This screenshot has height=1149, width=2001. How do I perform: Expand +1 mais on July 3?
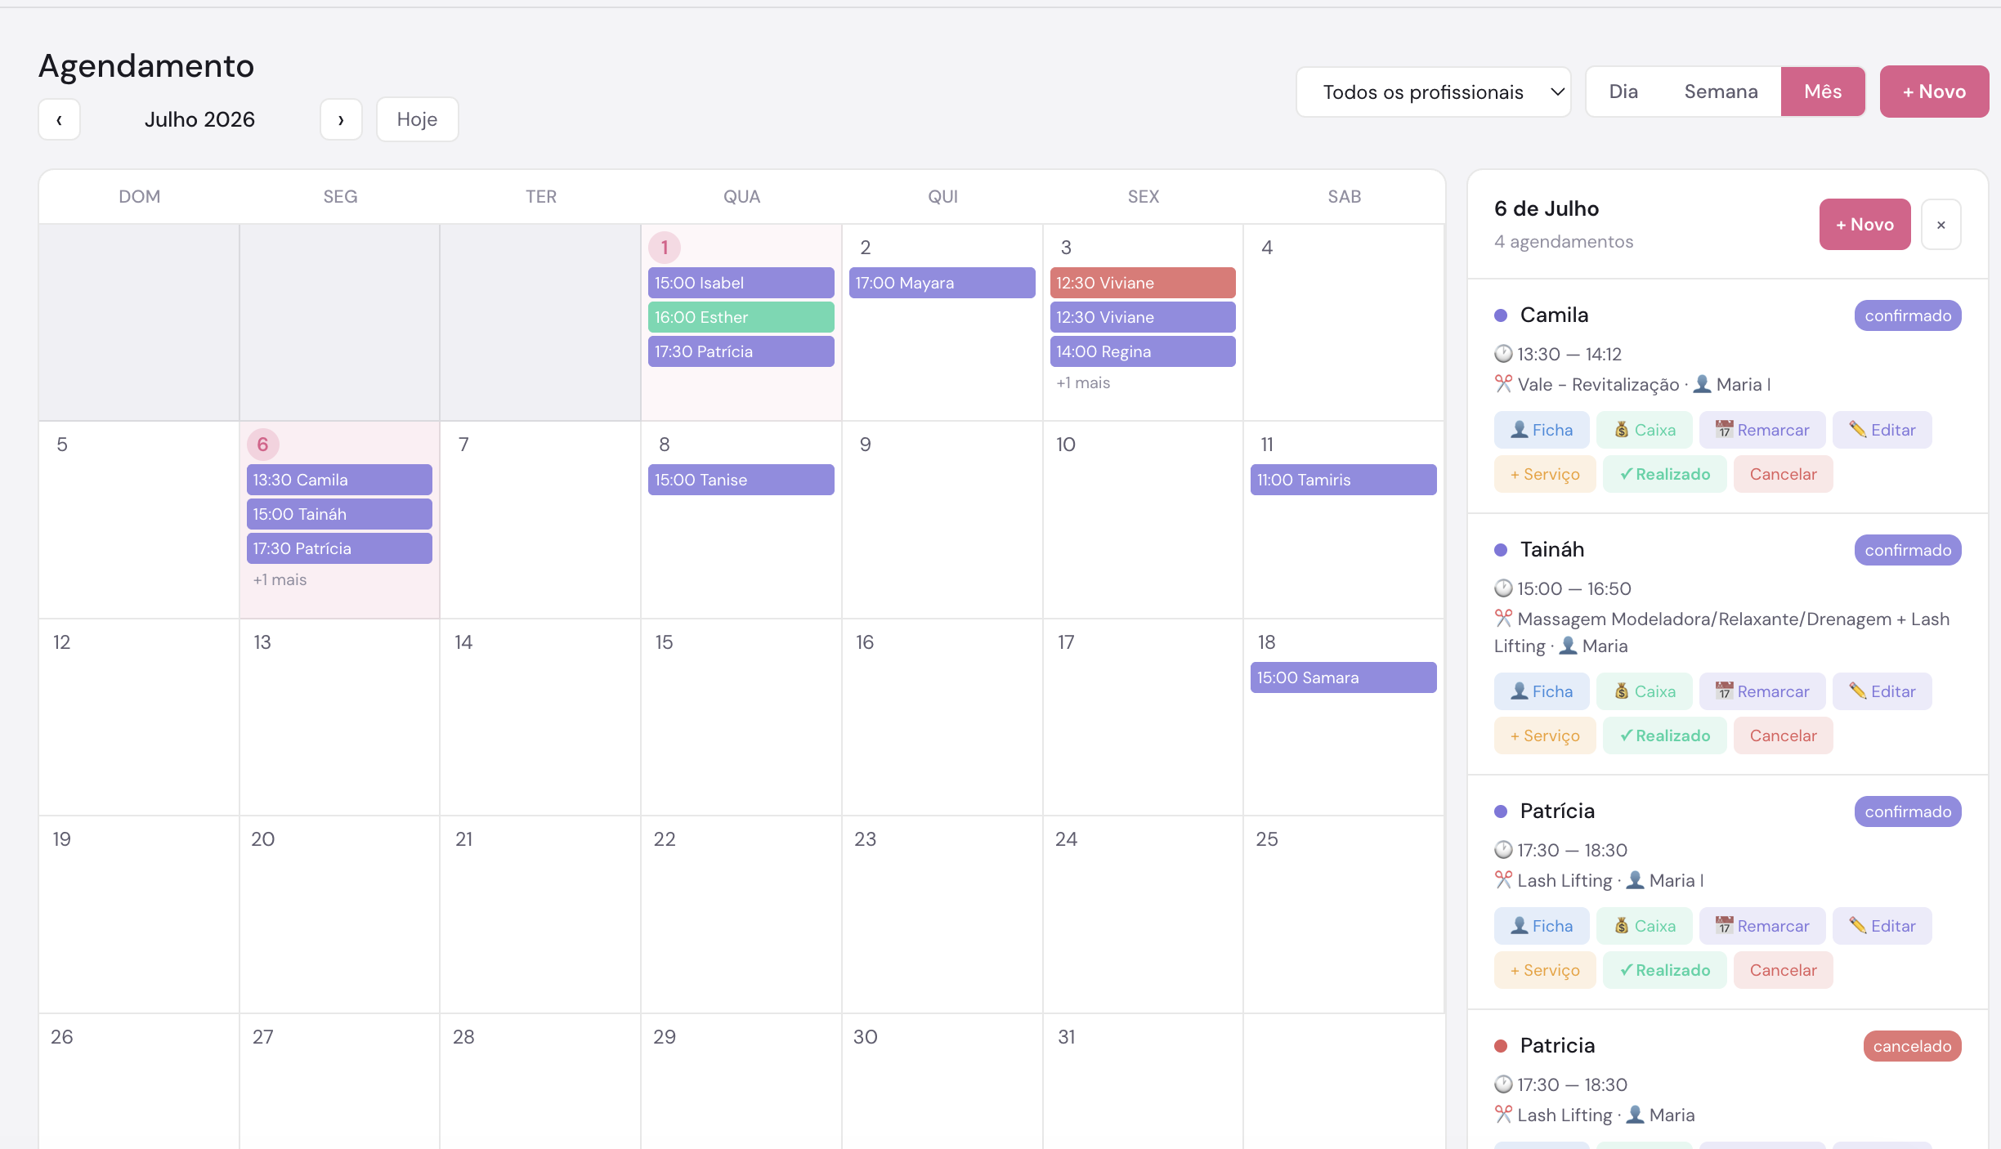point(1083,382)
